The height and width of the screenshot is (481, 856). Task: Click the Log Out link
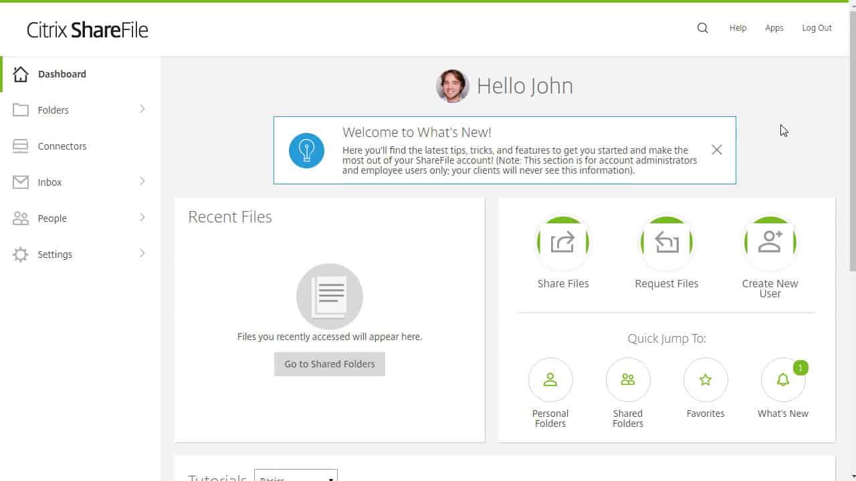tap(817, 28)
